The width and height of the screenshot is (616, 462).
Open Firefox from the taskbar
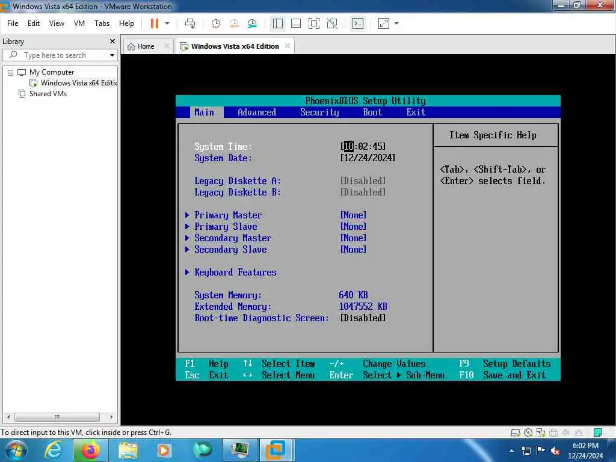click(90, 450)
